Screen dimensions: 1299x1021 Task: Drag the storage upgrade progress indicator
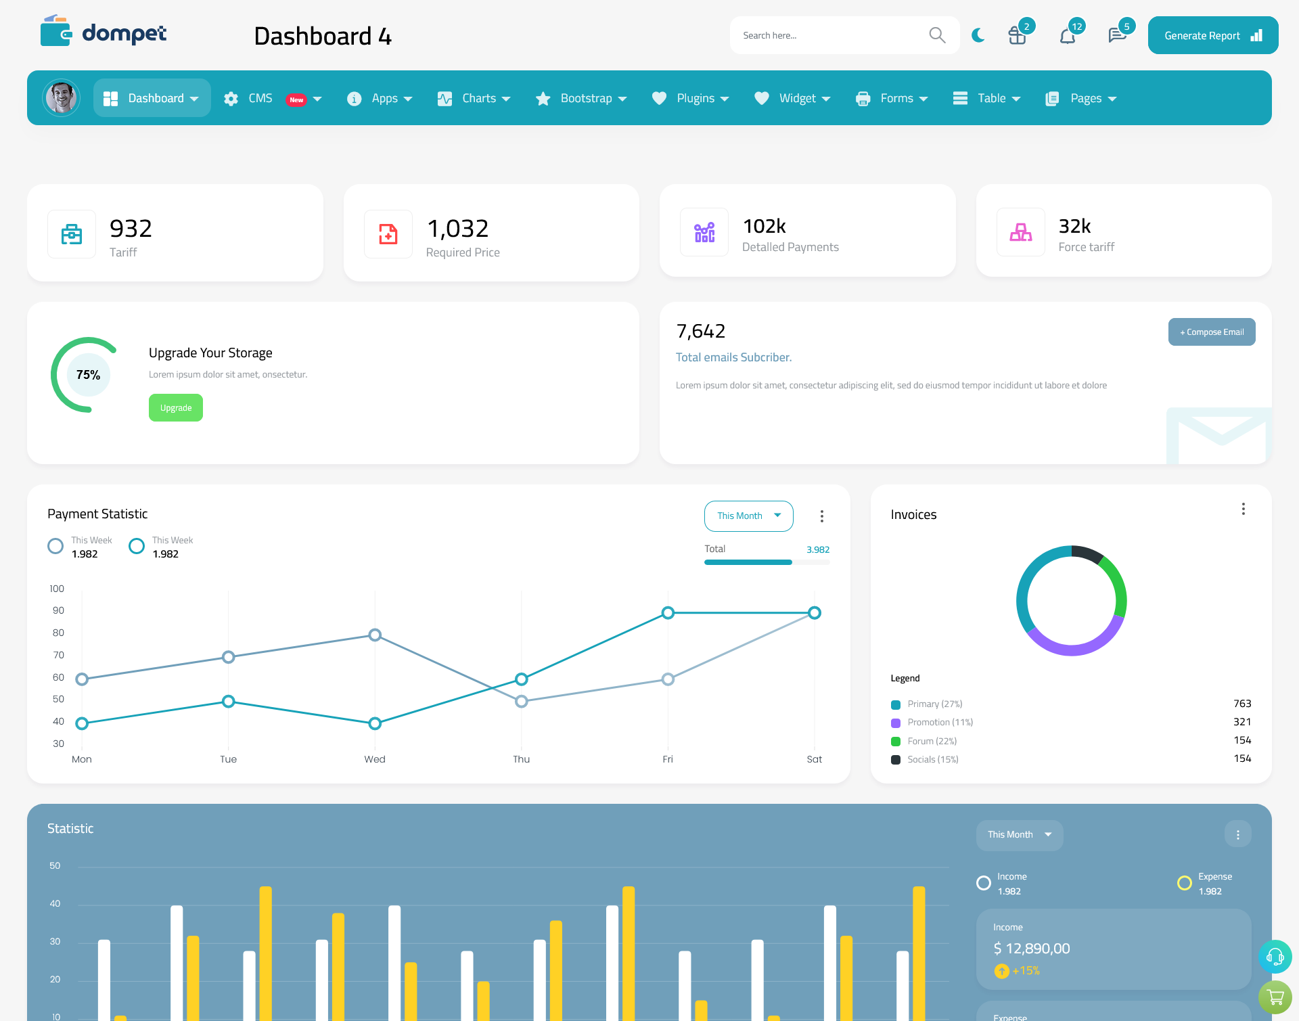click(87, 374)
